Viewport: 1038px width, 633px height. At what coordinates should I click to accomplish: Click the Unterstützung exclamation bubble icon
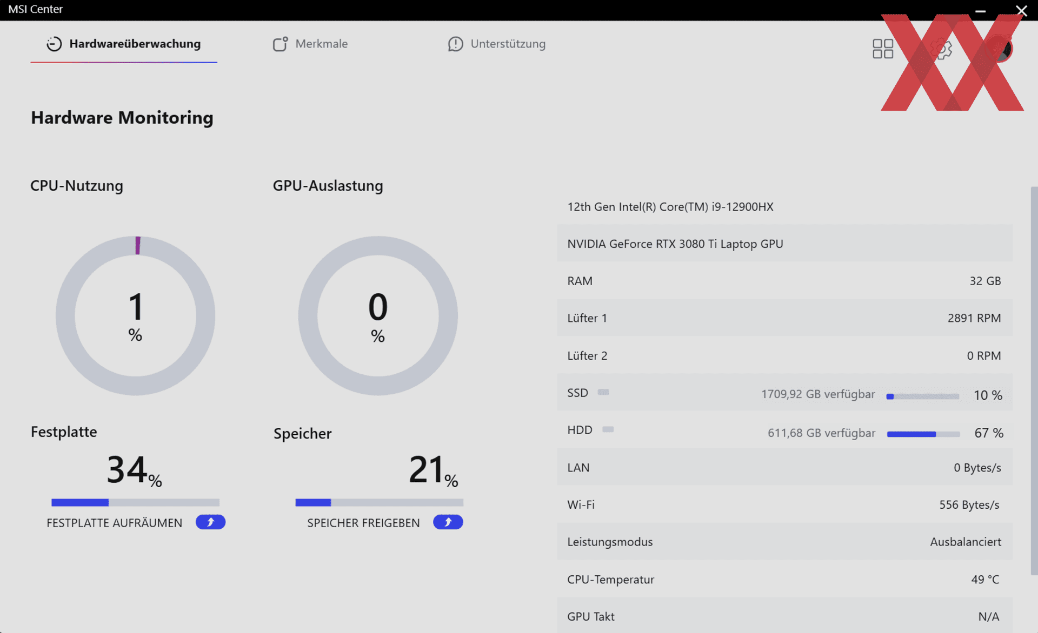[x=456, y=44]
